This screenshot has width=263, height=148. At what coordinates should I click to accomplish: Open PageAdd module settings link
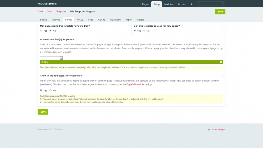139,84
